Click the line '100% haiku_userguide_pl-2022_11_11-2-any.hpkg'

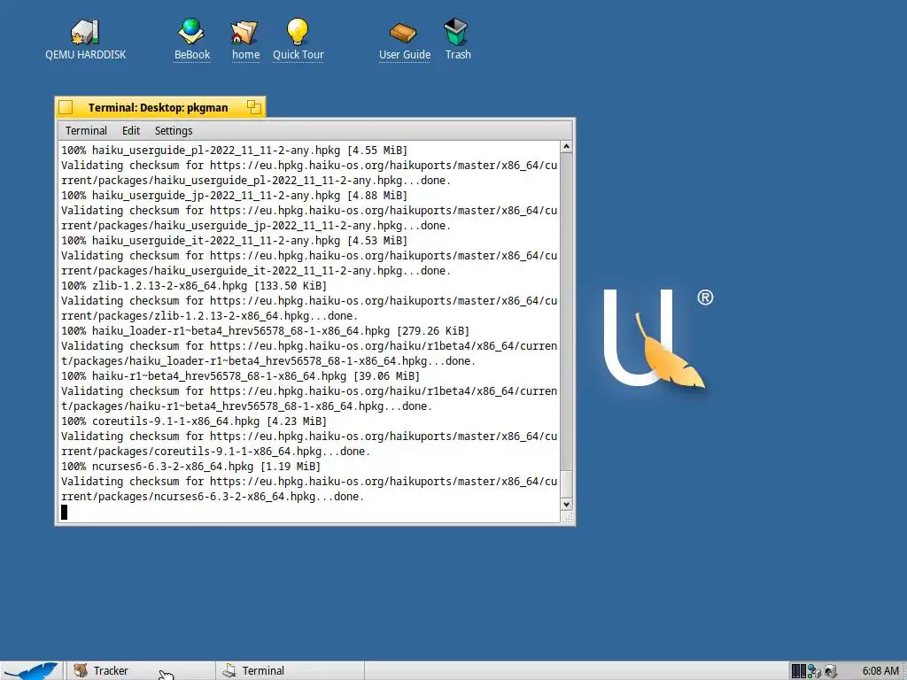pos(234,151)
